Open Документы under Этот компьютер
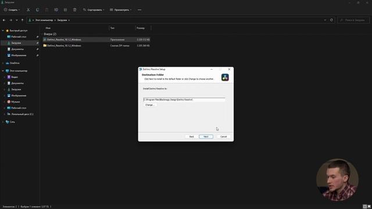Viewport: 372px width, 209px height. (x=16, y=83)
